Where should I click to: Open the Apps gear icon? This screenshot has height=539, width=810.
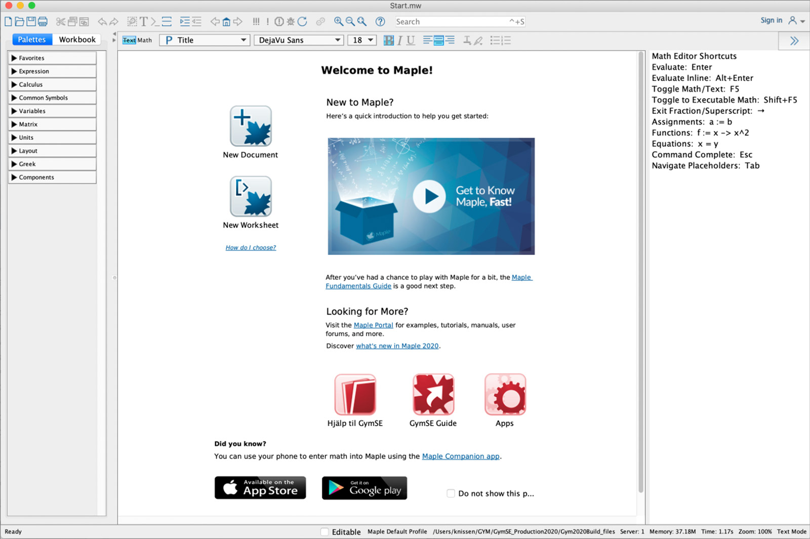click(x=505, y=395)
